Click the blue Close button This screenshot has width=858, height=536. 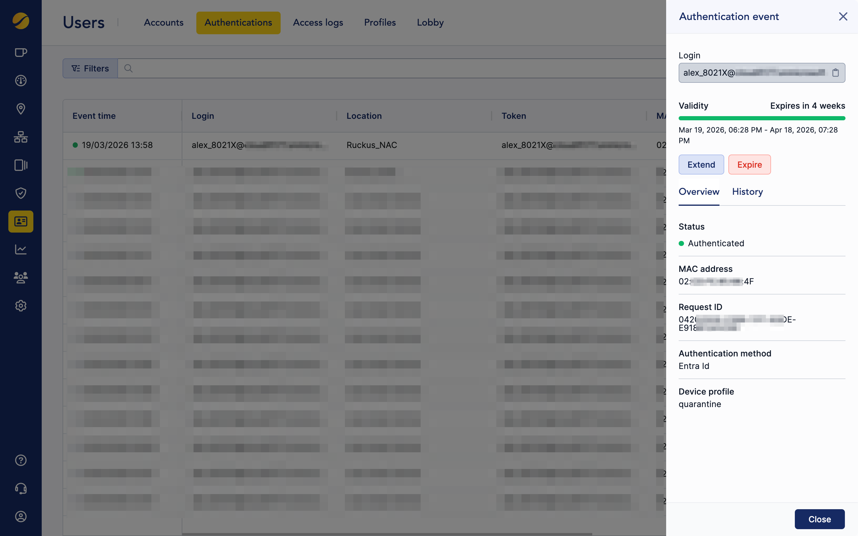pyautogui.click(x=819, y=519)
